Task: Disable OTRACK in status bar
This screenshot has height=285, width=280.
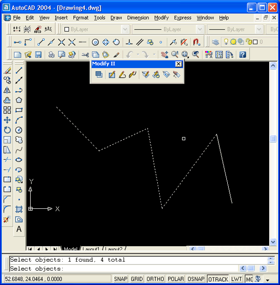Action: pyautogui.click(x=218, y=279)
